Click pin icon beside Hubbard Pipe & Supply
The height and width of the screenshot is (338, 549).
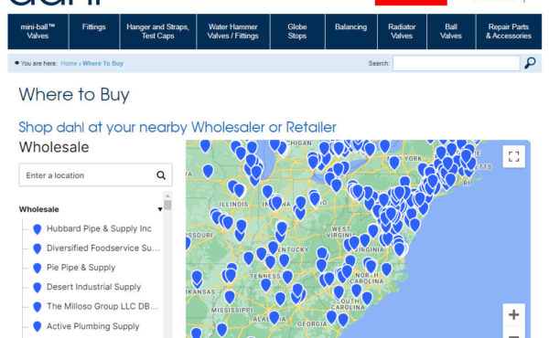38,229
